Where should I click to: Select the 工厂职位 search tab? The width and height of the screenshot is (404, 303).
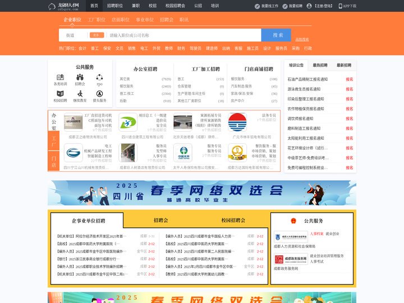97,20
